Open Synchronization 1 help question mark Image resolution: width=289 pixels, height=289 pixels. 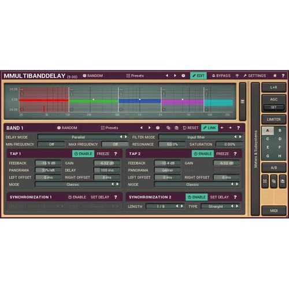coord(116,197)
